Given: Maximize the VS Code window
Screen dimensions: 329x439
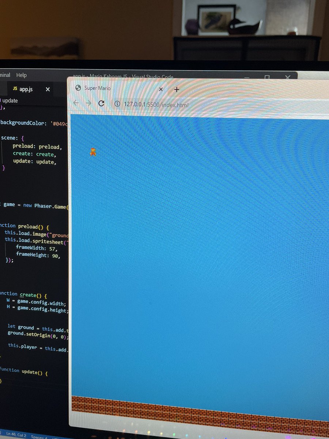Looking at the screenshot, I should click(267, 77).
